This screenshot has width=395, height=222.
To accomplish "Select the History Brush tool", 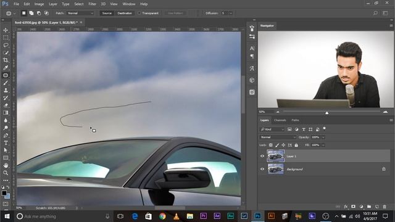I will tap(6, 98).
